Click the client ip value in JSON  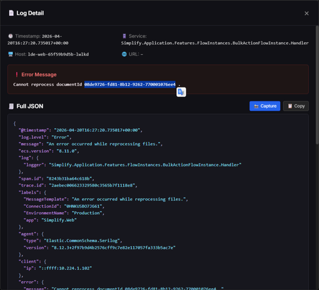(65, 268)
